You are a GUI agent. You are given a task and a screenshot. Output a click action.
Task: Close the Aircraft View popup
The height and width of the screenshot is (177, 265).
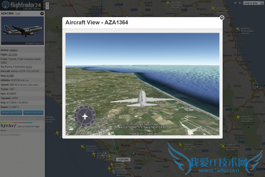[x=222, y=18]
